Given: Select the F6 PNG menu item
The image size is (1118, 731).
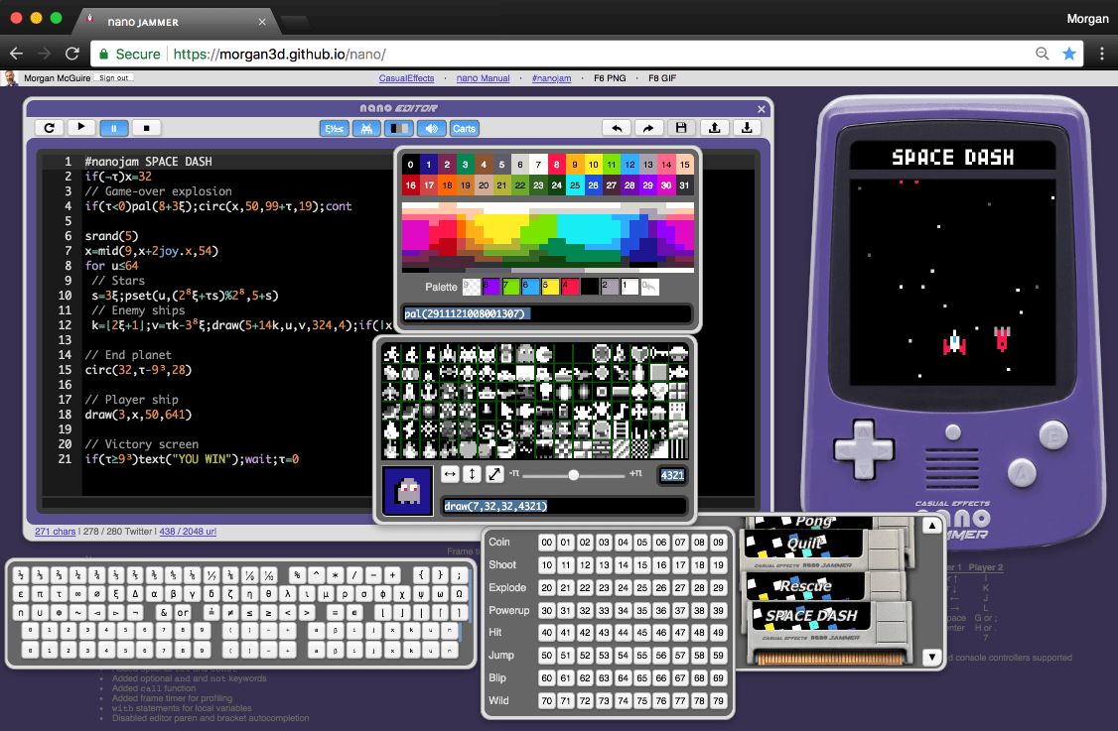Looking at the screenshot, I should [x=610, y=77].
